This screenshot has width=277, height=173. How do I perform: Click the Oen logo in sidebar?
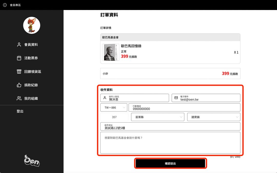32,161
